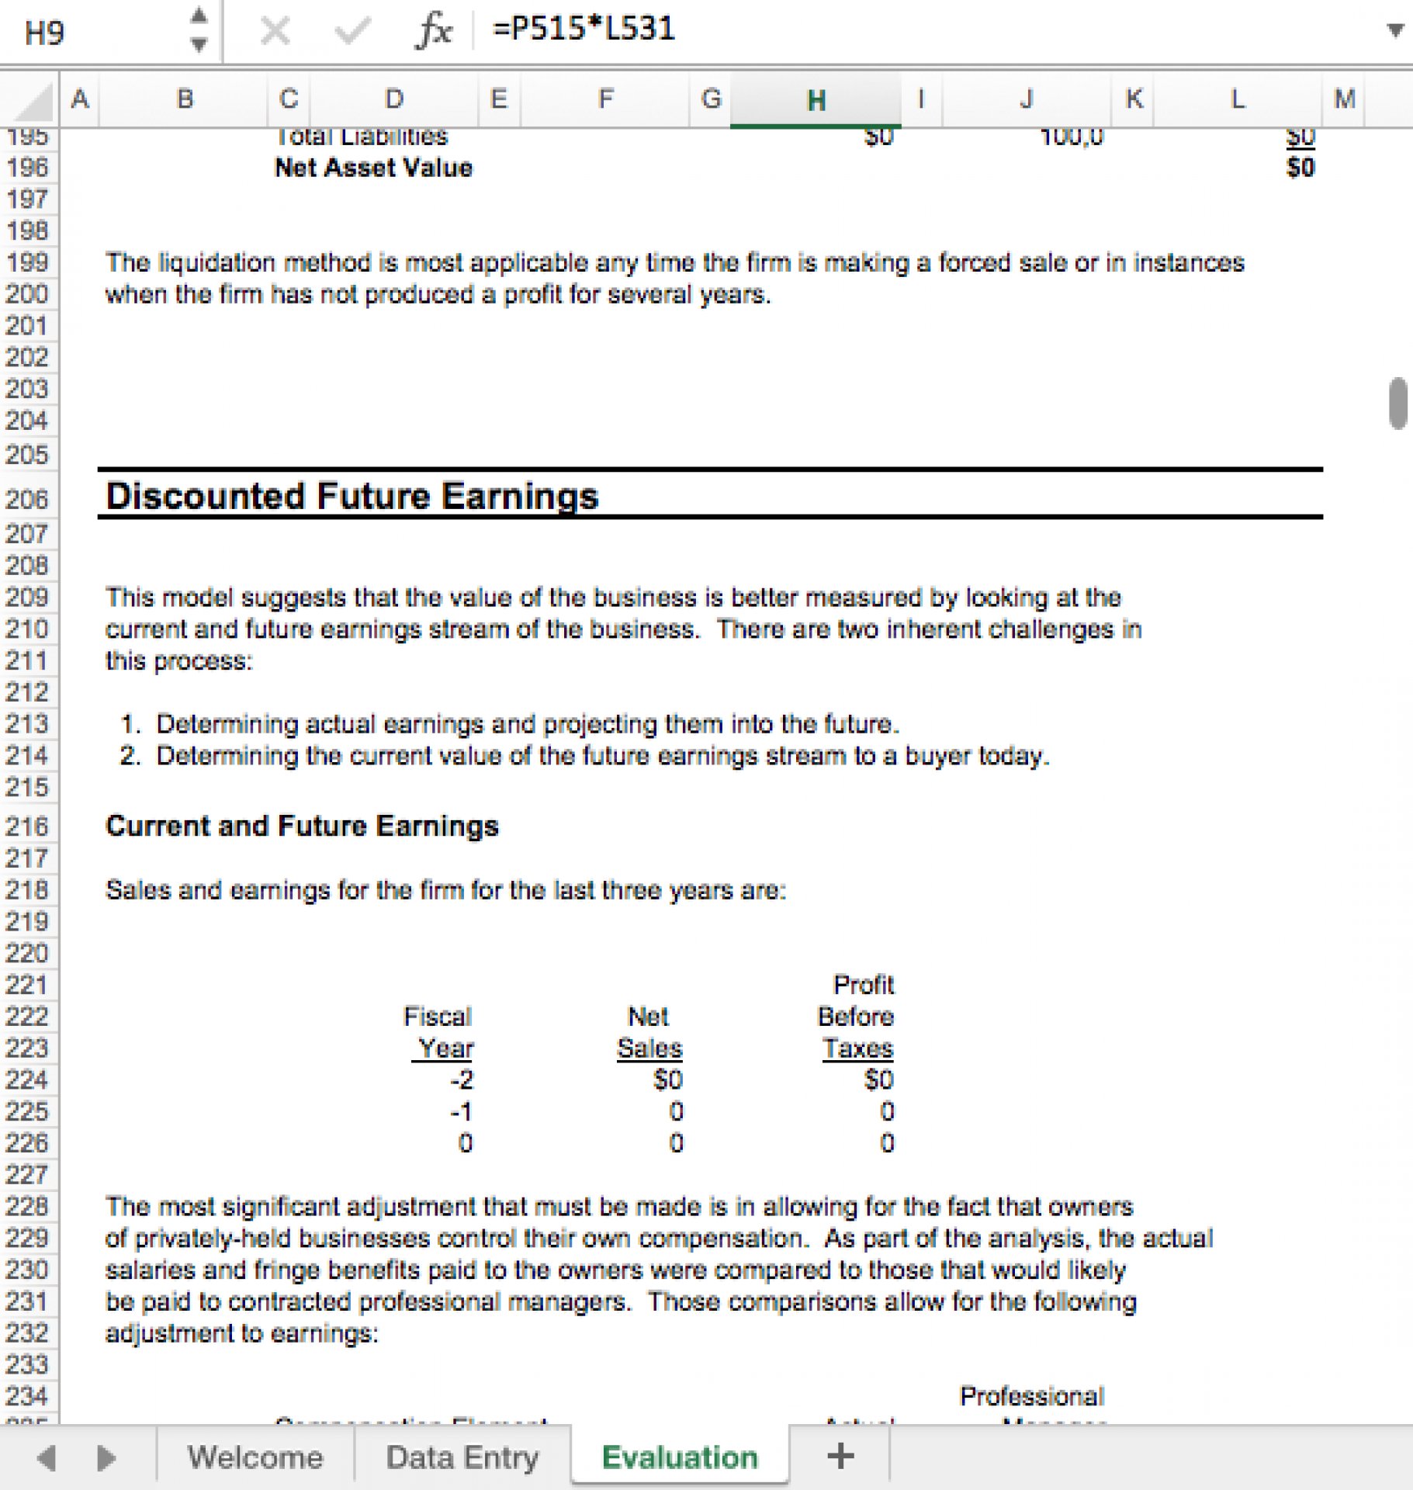Select row 234 header
This screenshot has width=1413, height=1490.
click(x=29, y=1396)
